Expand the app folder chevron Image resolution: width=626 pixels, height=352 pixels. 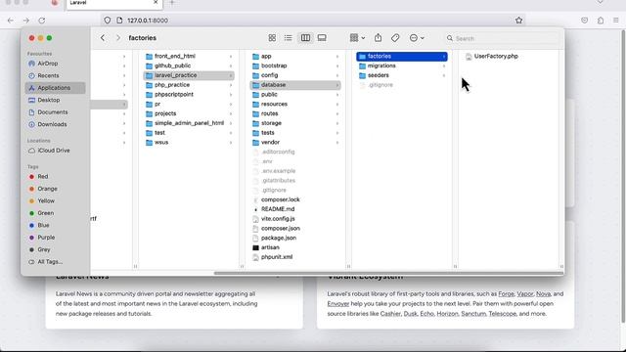pyautogui.click(x=337, y=57)
